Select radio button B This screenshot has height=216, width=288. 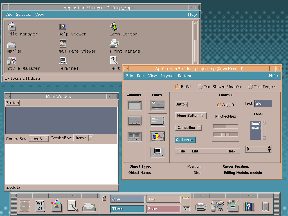tap(228, 105)
